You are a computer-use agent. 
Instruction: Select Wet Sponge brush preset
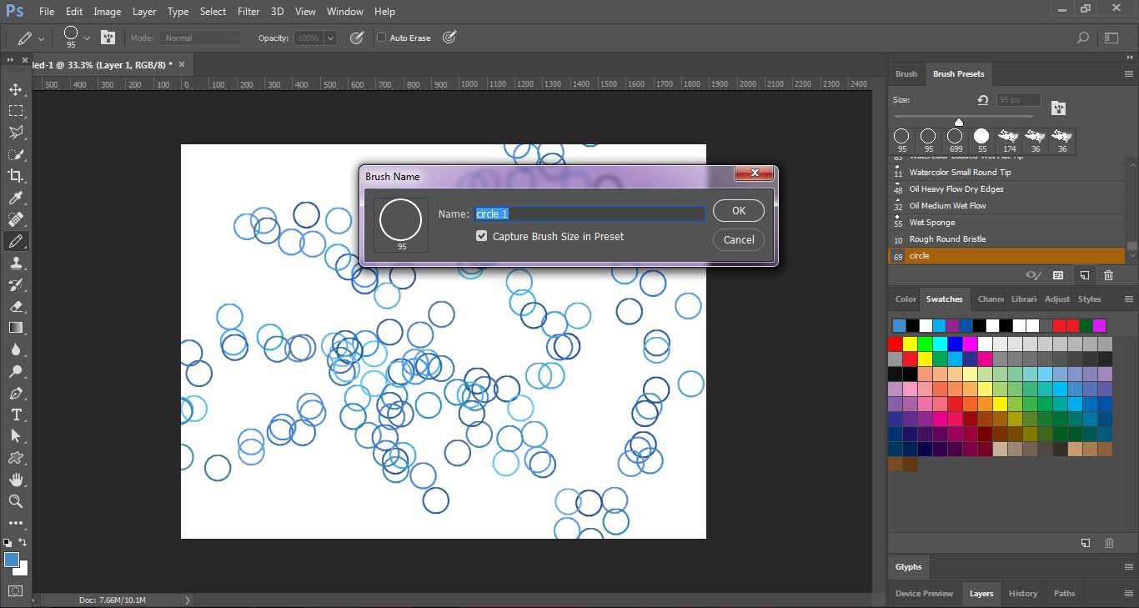[1007, 223]
